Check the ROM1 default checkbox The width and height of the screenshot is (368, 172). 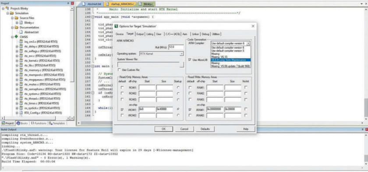pyautogui.click(x=122, y=87)
